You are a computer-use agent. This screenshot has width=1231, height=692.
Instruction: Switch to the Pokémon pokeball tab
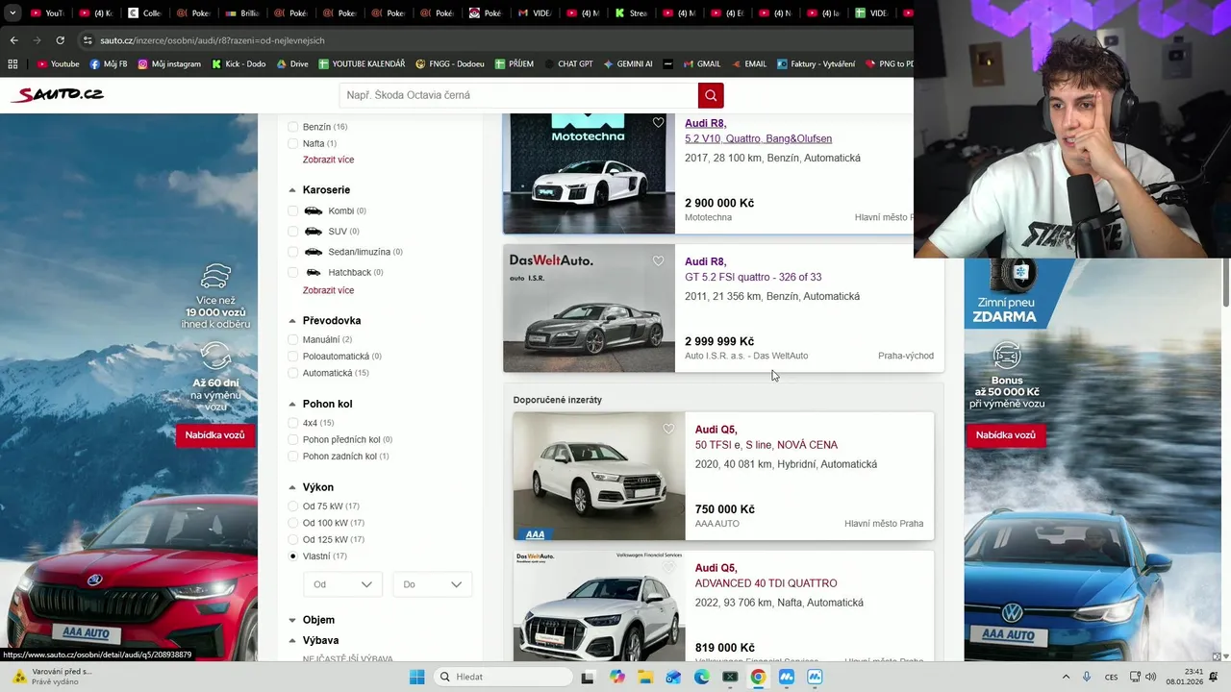point(487,13)
